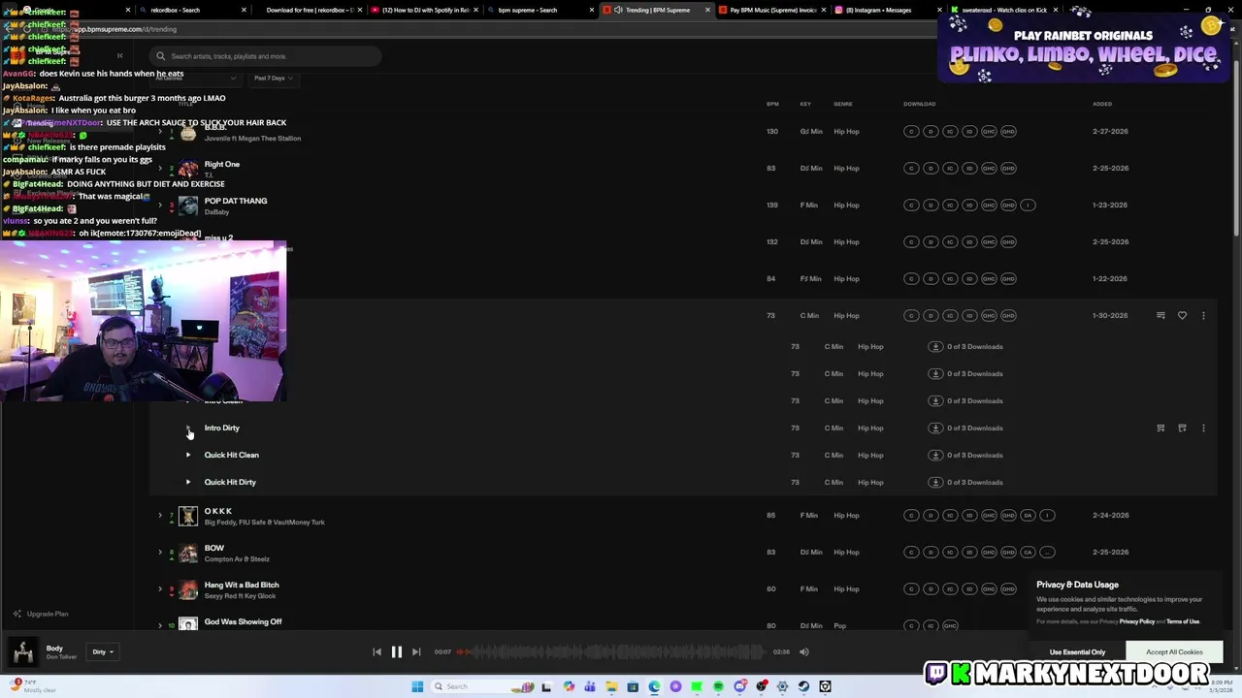Expand the O K K K track versions
The width and height of the screenshot is (1242, 698).
tap(160, 515)
